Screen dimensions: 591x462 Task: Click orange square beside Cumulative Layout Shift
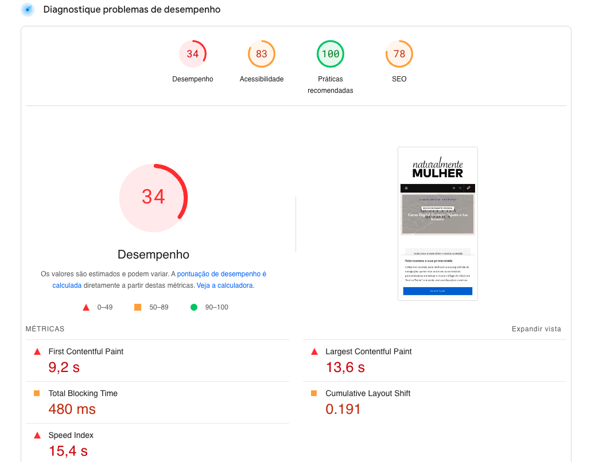coord(314,393)
